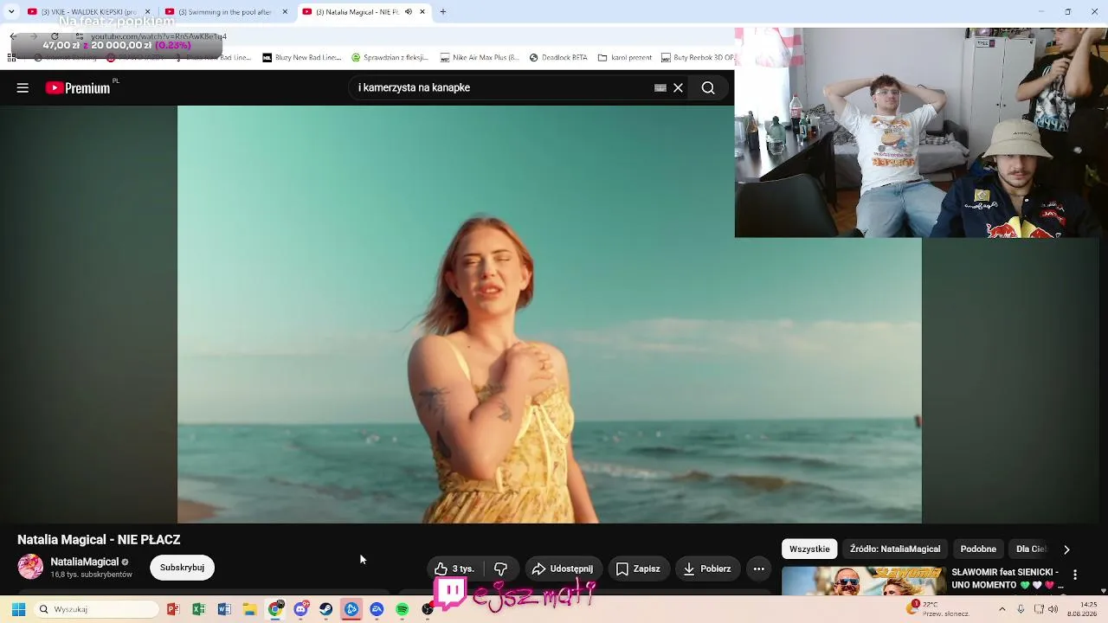This screenshot has height=623, width=1108.
Task: Select the Źródło: NataliaMagical chip
Action: pos(895,549)
